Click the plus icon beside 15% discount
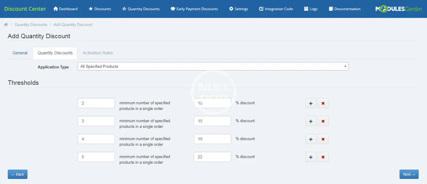The width and height of the screenshot is (427, 184). [311, 121]
